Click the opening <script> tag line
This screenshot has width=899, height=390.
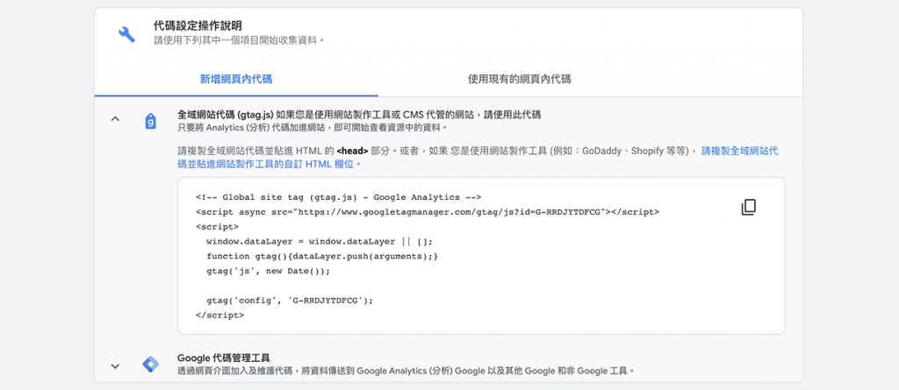pyautogui.click(x=217, y=226)
